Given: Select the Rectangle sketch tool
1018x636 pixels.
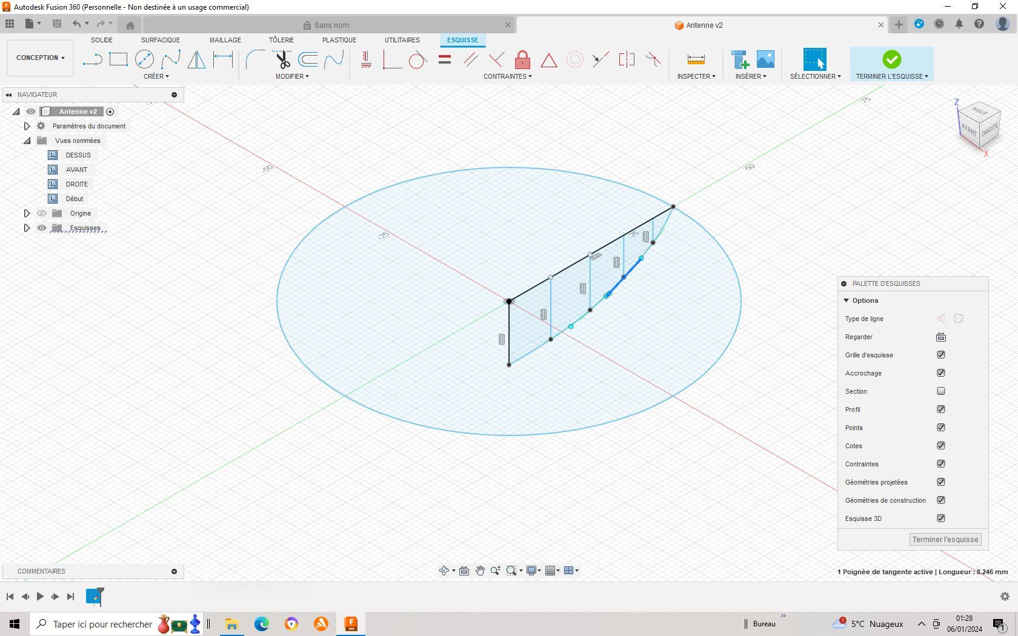Looking at the screenshot, I should [118, 59].
